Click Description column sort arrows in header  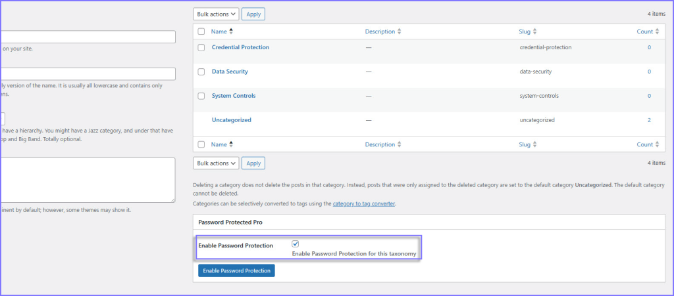400,32
